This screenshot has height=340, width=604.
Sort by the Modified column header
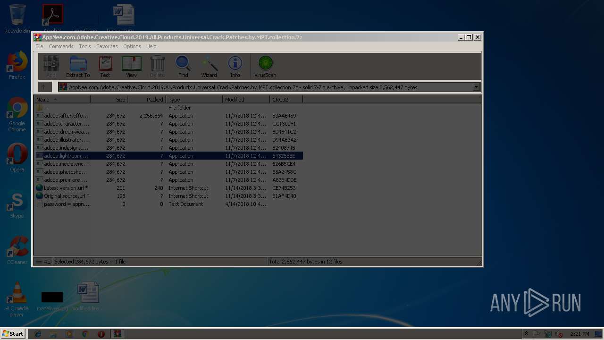tap(246, 100)
